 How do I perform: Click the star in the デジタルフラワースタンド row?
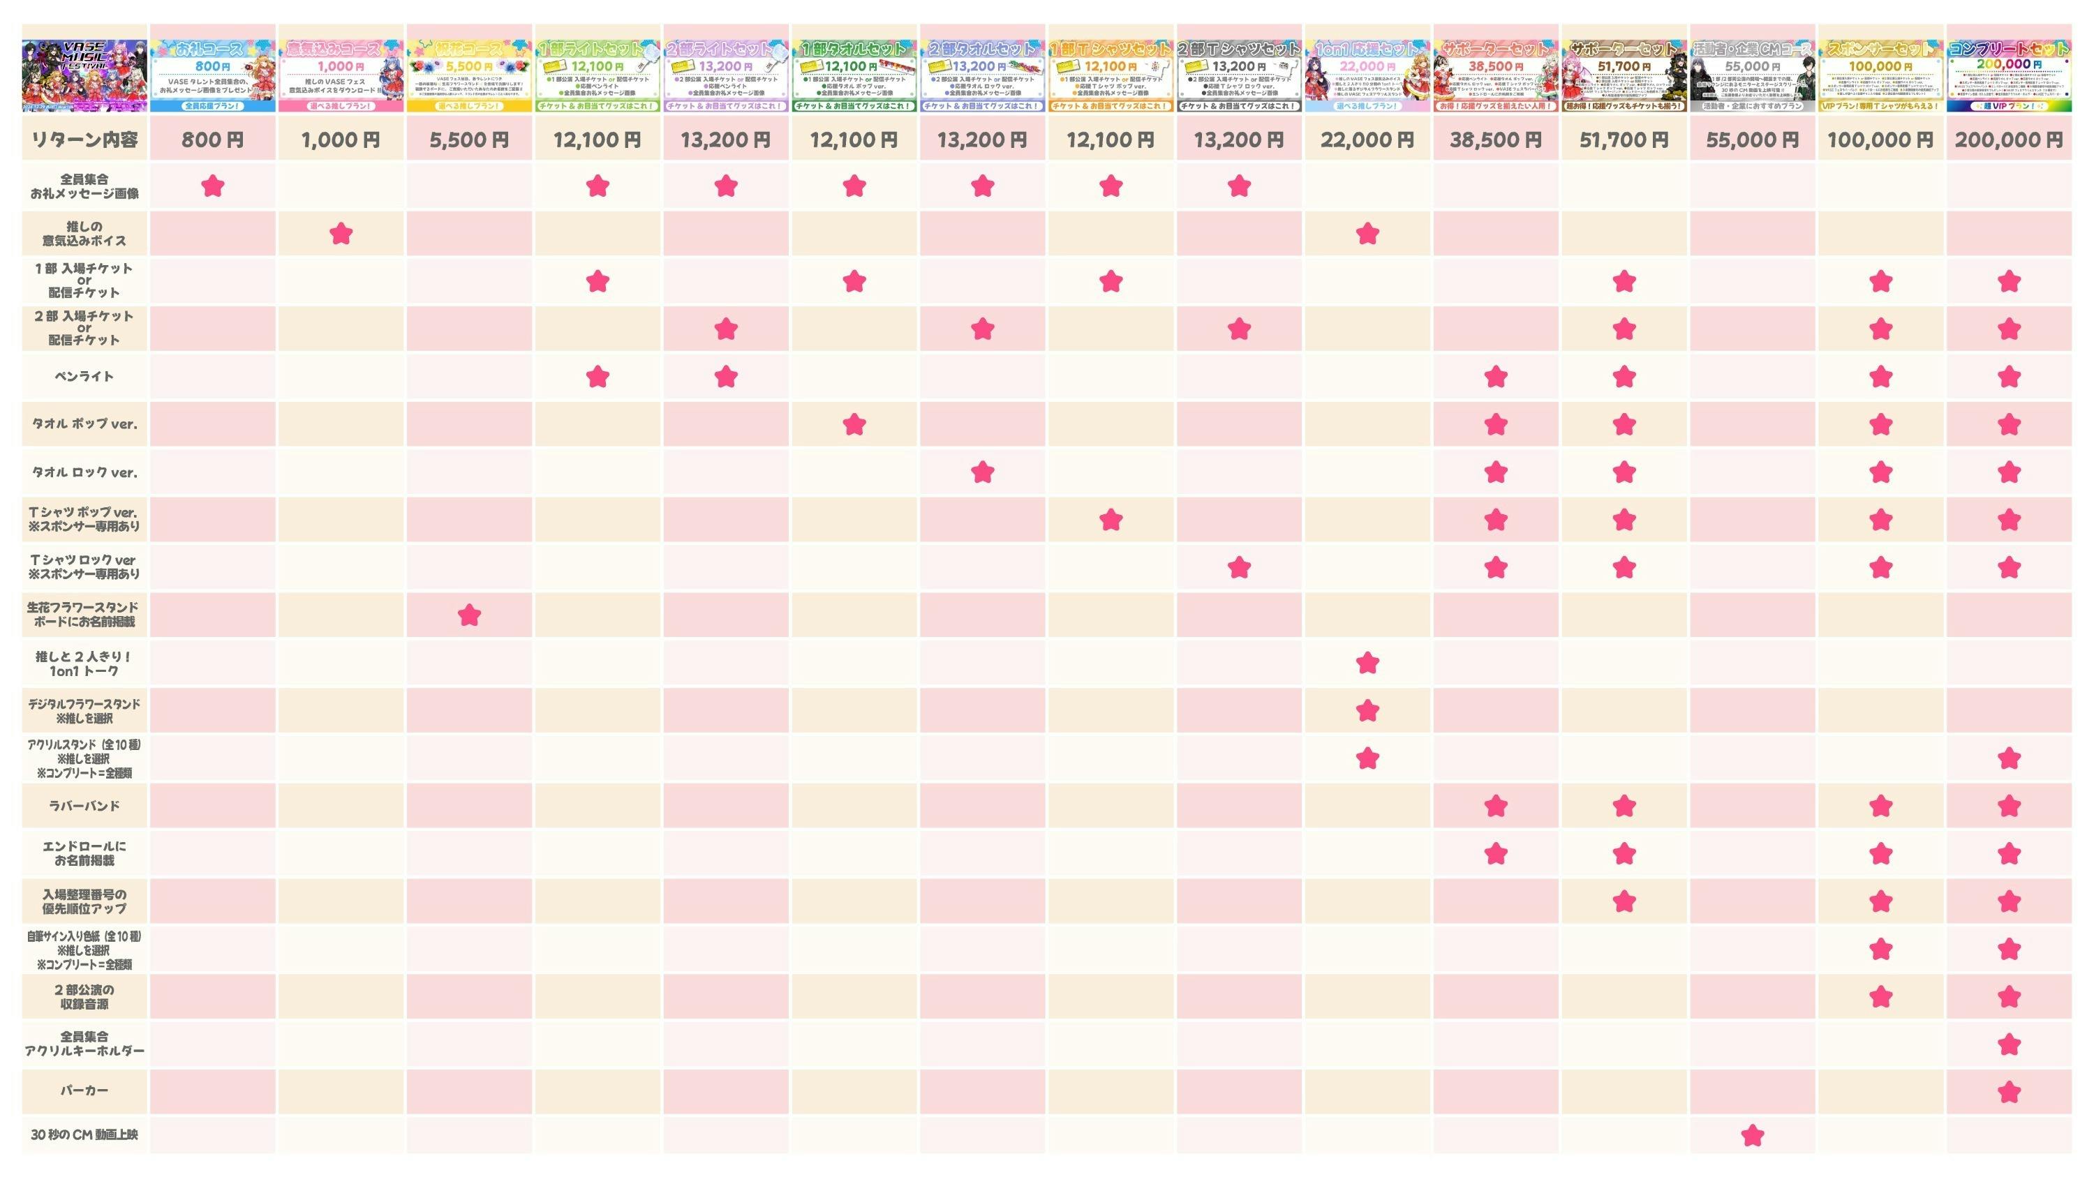pos(1367,711)
